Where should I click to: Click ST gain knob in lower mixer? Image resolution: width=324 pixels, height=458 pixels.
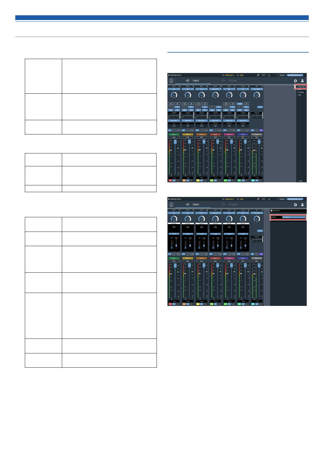tap(257, 219)
